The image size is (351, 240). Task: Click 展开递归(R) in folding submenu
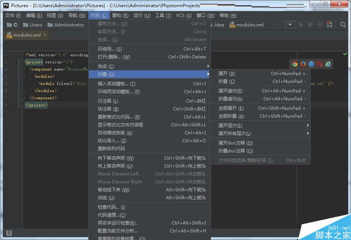pos(260,91)
